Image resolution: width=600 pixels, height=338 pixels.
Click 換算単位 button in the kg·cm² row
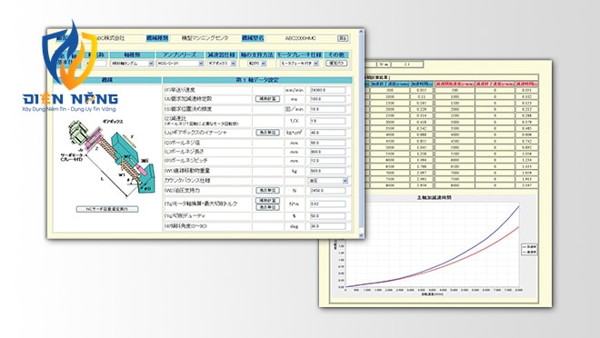click(267, 133)
